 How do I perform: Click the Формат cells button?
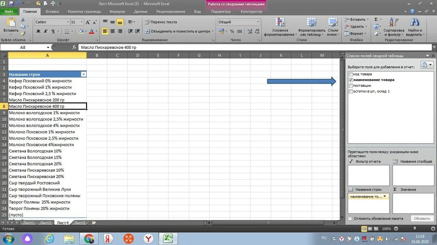(355, 34)
